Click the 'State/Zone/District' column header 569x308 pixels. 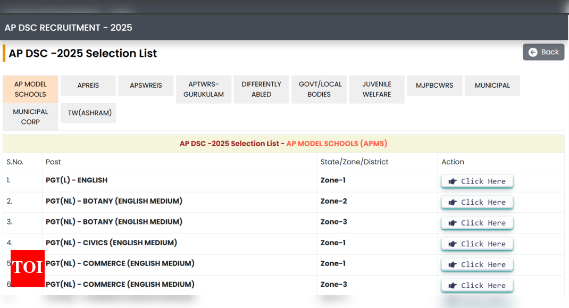click(354, 162)
